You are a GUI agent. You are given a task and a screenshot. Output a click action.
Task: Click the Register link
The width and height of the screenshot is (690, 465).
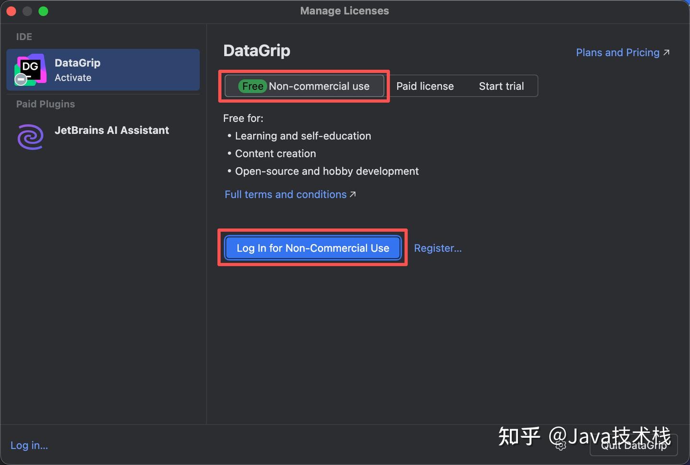pos(437,248)
